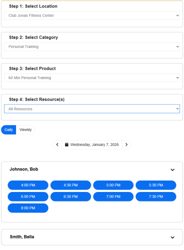Viewport: 184px width, 250px height.
Task: Click the Step 2: Select Category label
Action: click(34, 37)
